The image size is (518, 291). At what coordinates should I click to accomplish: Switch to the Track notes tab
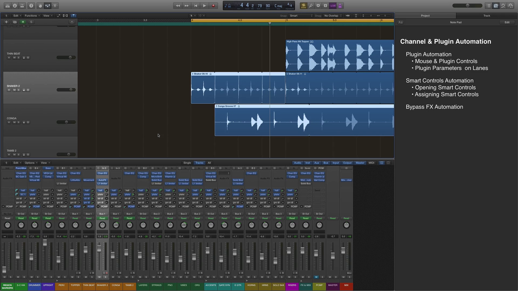(x=487, y=16)
